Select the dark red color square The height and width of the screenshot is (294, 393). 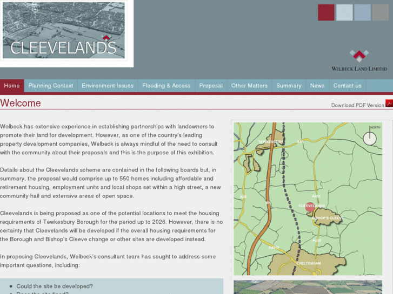326,12
